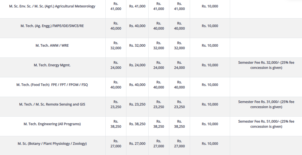Click M. Tech. Engineering (All Programs) text
Image resolution: width=302 pixels, height=155 pixels.
52,124
